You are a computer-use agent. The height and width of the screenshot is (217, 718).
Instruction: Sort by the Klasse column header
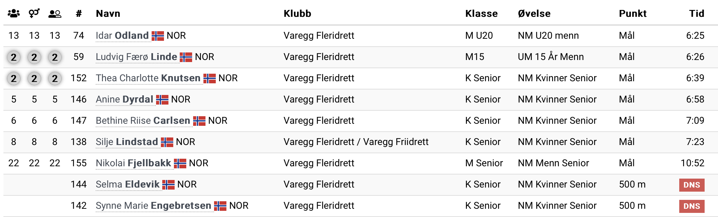pyautogui.click(x=481, y=13)
